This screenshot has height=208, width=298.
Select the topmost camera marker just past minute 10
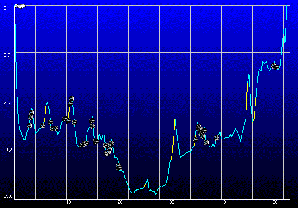pos(71,99)
